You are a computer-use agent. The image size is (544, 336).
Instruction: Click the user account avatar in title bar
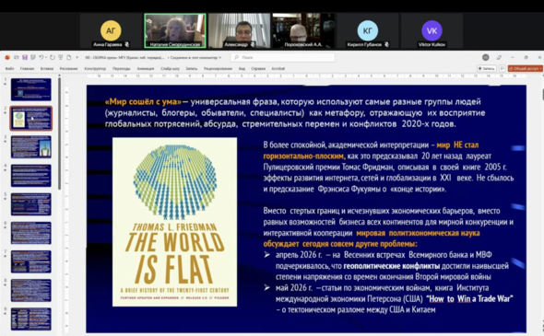[486, 57]
